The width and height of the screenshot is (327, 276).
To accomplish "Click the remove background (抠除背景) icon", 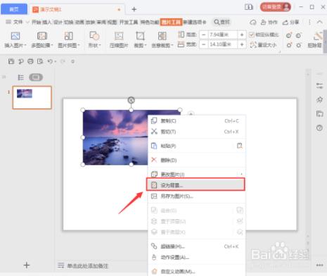I will click(x=318, y=36).
